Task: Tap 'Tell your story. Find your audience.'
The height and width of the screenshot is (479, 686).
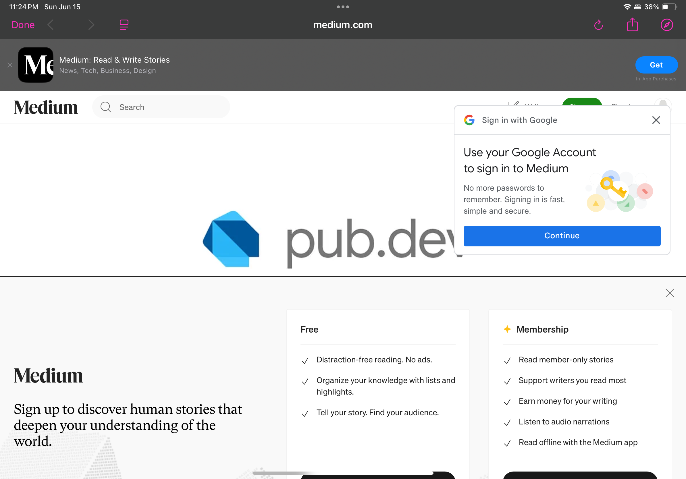Action: [x=378, y=413]
